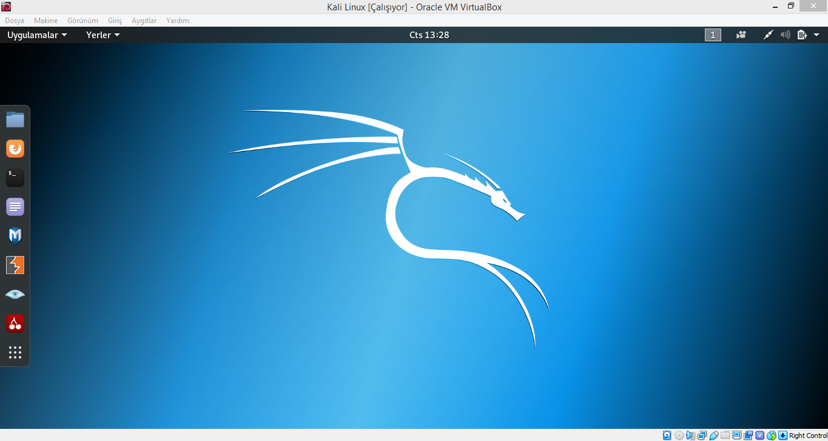Click the Right Control host key label
Screen dimensions: 828x441
point(809,436)
